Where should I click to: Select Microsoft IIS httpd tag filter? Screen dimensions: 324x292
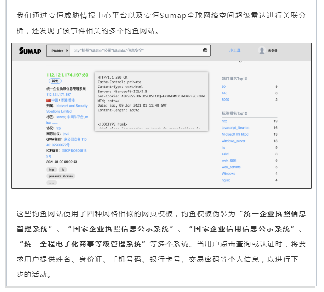[x=235, y=134]
